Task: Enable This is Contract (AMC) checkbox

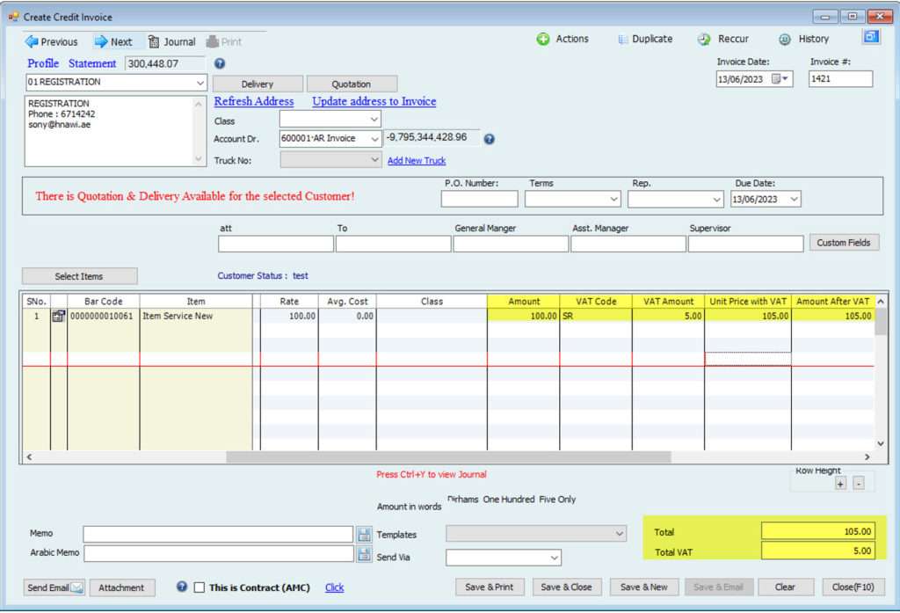Action: [200, 587]
